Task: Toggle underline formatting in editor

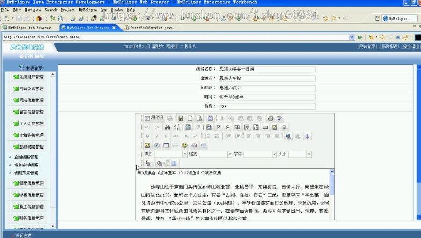Action: pyautogui.click(x=166, y=137)
